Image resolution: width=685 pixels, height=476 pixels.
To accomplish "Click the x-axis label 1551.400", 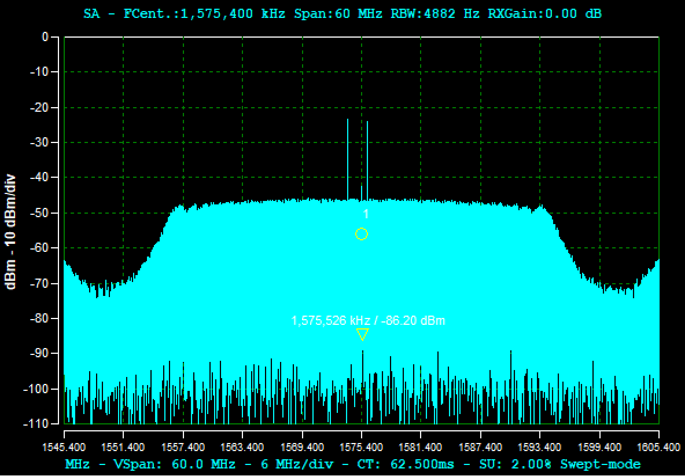I will (124, 447).
